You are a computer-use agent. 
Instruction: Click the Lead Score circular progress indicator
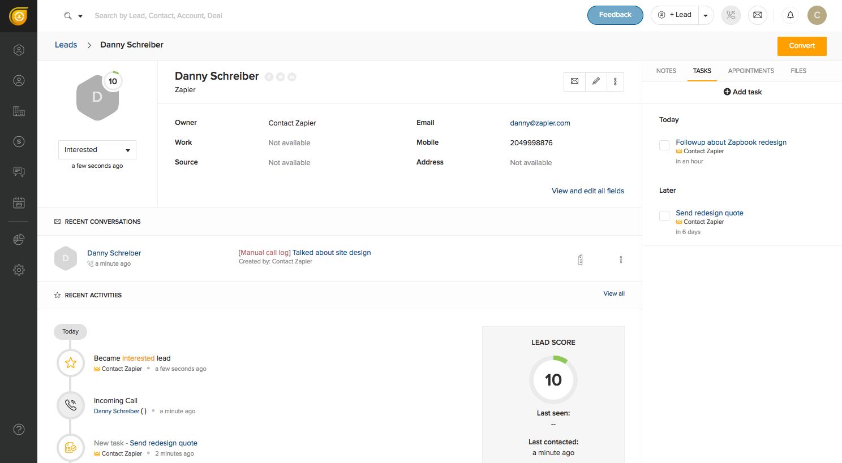point(553,379)
